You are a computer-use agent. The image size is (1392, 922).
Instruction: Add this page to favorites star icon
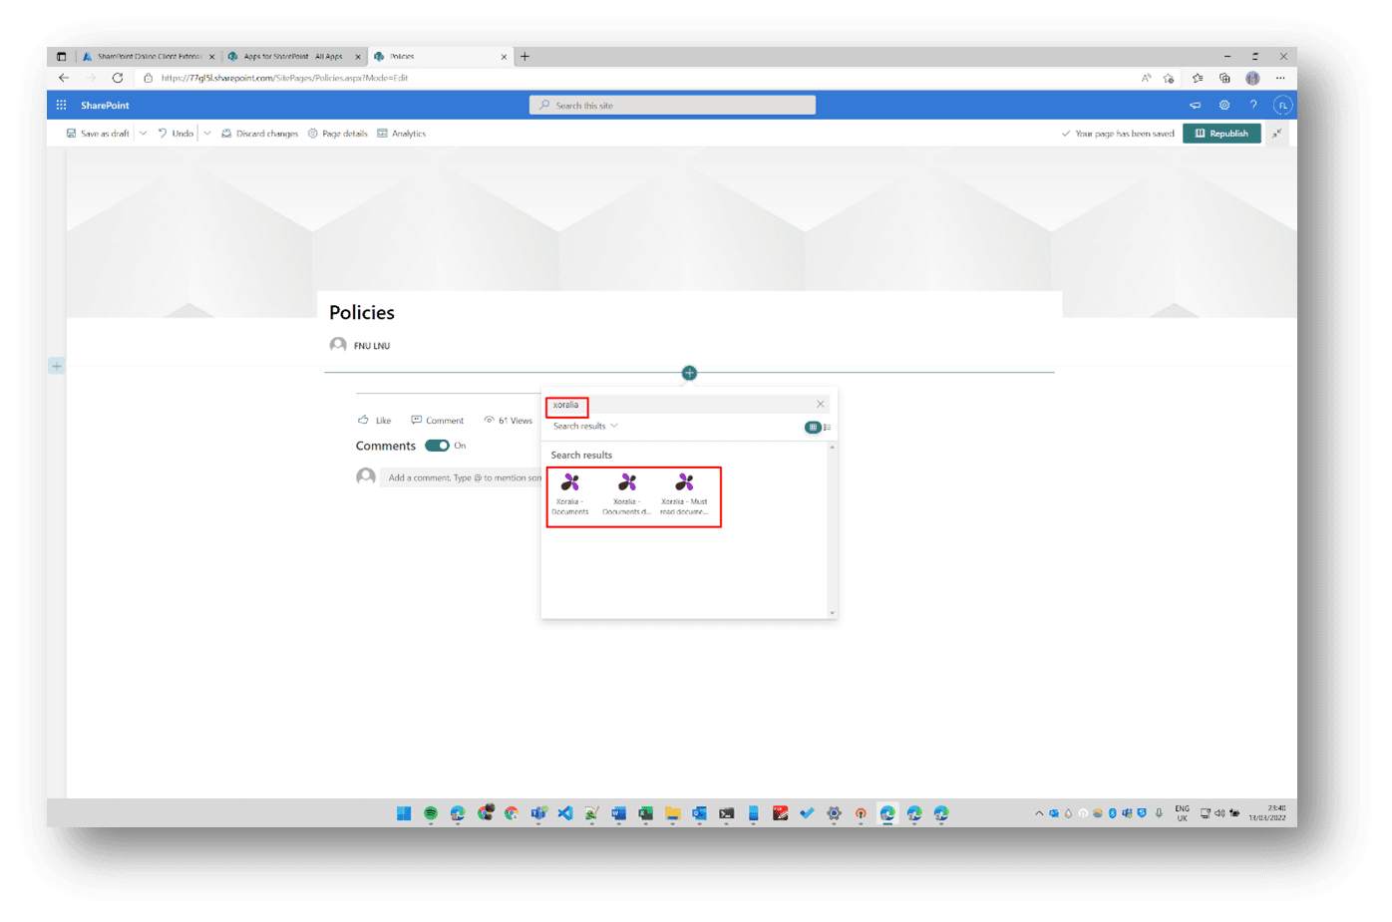coord(1170,78)
